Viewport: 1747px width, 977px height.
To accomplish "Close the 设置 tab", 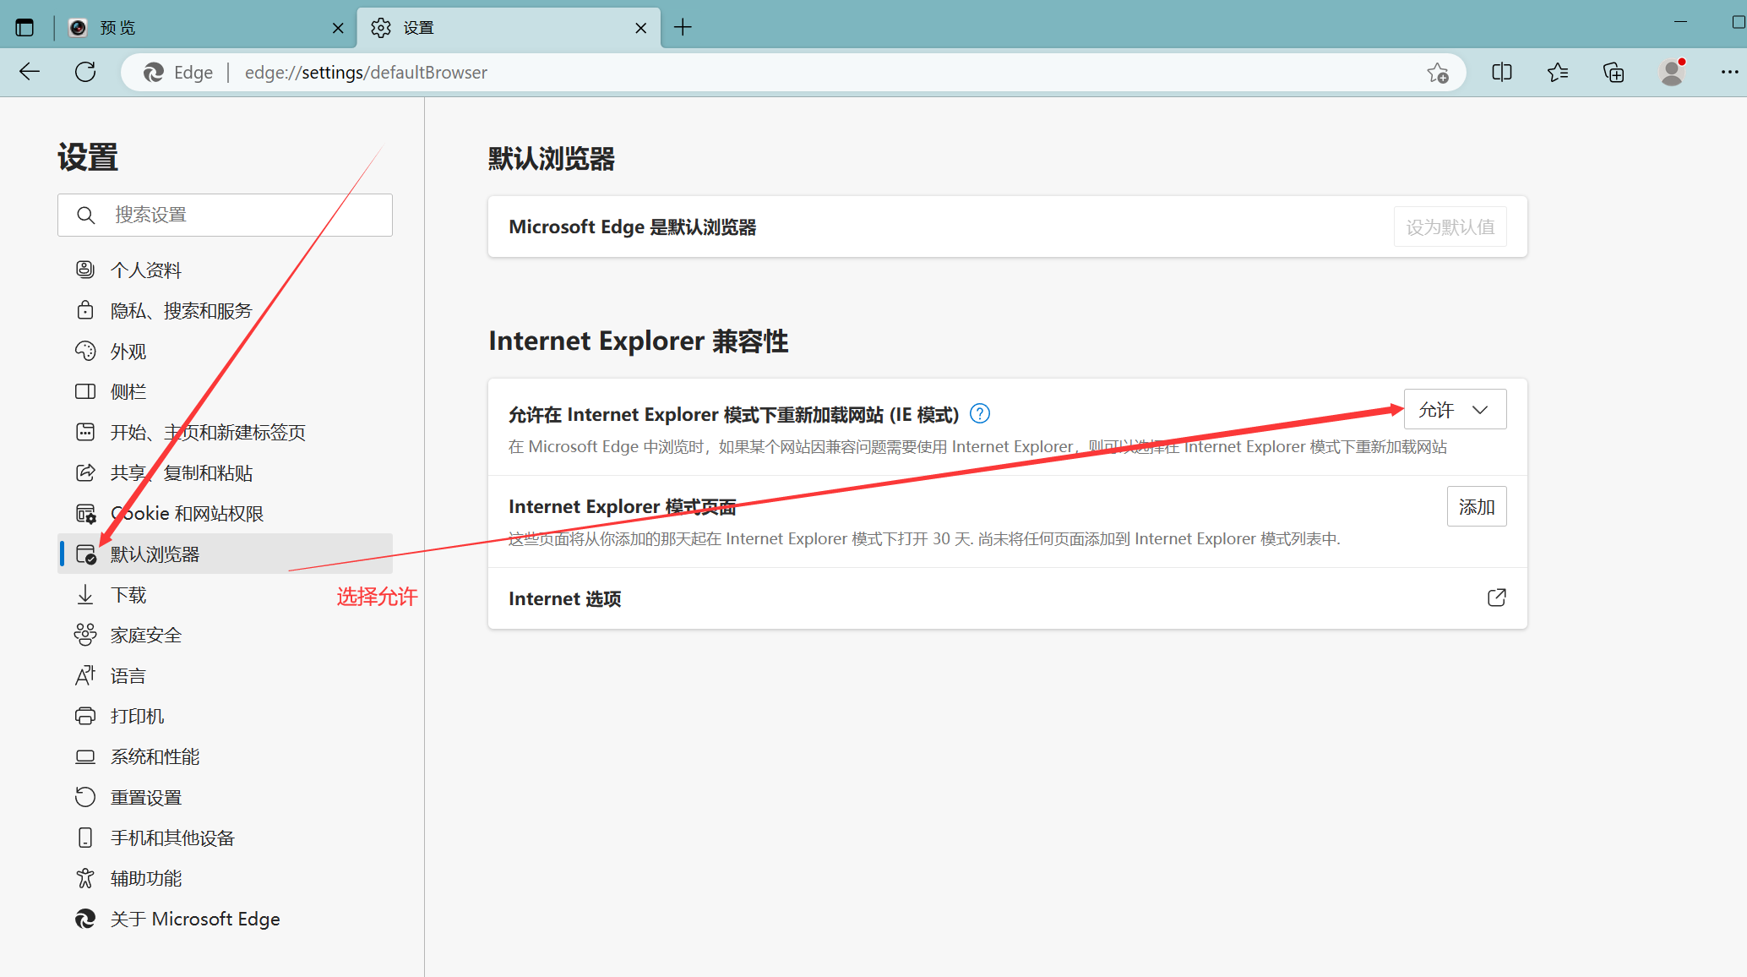I will [641, 28].
